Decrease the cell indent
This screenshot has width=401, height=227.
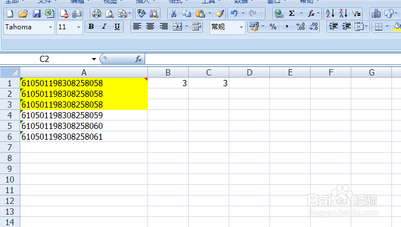click(x=346, y=26)
